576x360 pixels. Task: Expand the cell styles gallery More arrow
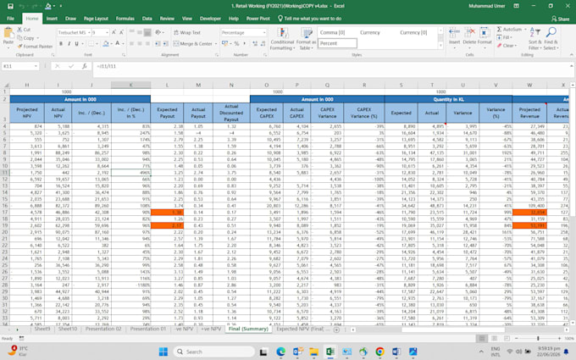440,46
